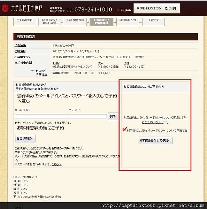Select the 詳細情報入力 step tab
Viewport: 207px width, 209px height.
coord(128,22)
